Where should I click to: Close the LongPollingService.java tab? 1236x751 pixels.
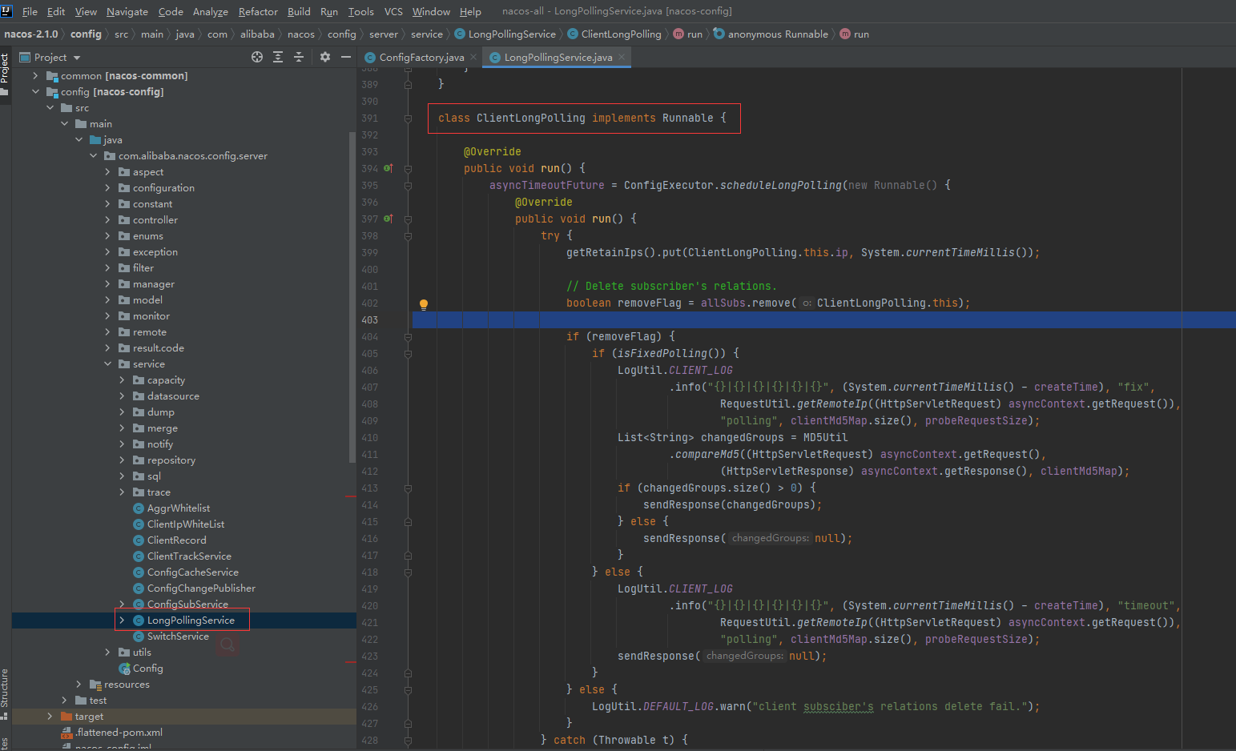tap(622, 57)
